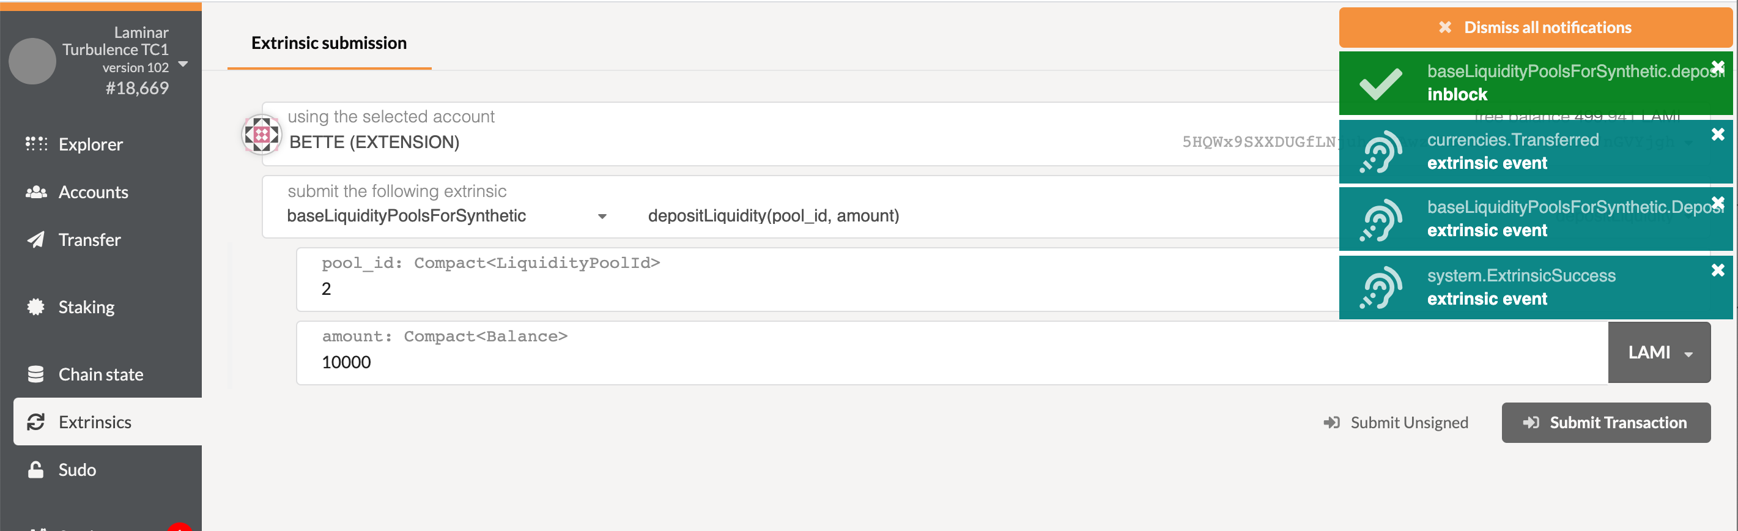
Task: Close the system.ExtrinsicSuccess notification
Action: (x=1717, y=270)
